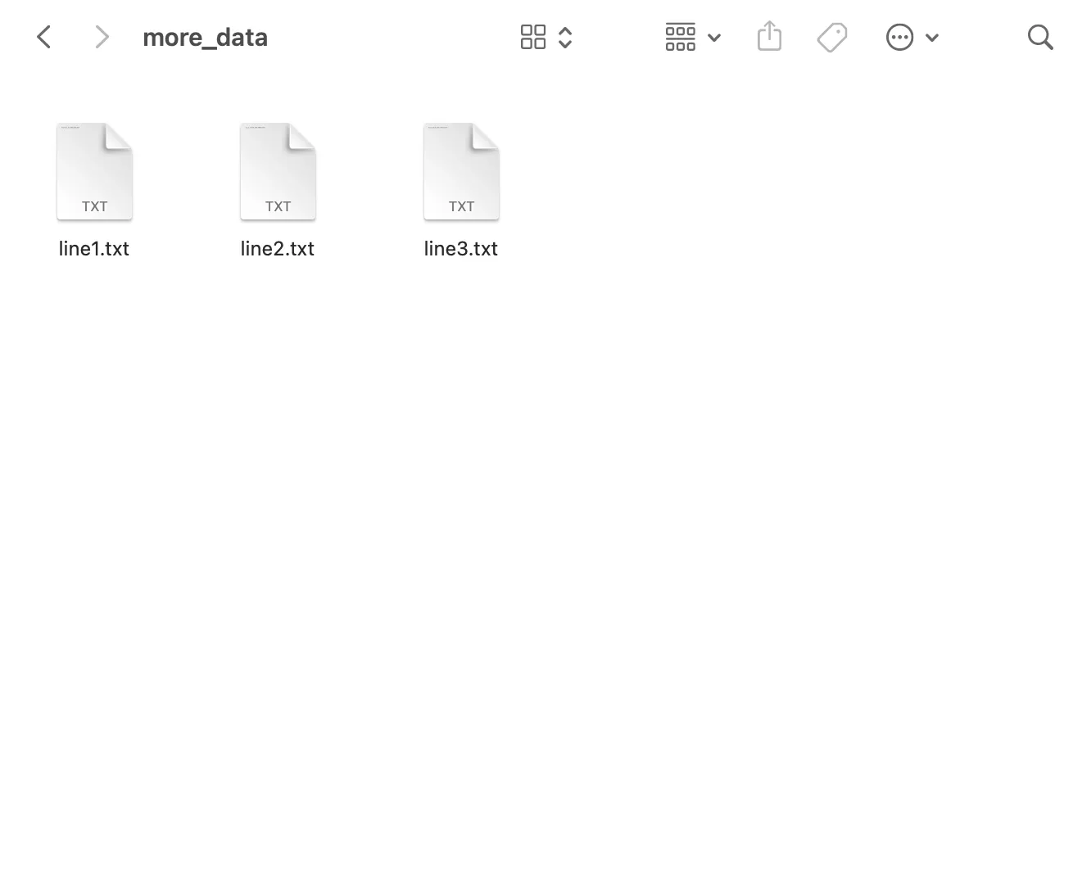Click the line3.txt filename label
Screen dimensions: 1073x881
[461, 249]
